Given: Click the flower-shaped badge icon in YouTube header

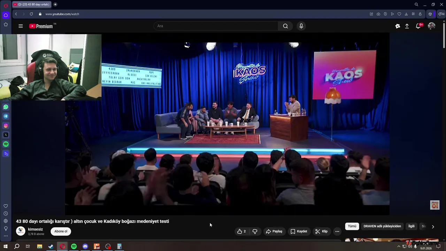Looking at the screenshot, I should (x=398, y=26).
